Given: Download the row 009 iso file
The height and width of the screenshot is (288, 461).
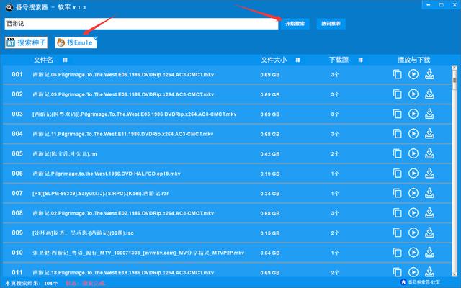Looking at the screenshot, I should pos(429,233).
